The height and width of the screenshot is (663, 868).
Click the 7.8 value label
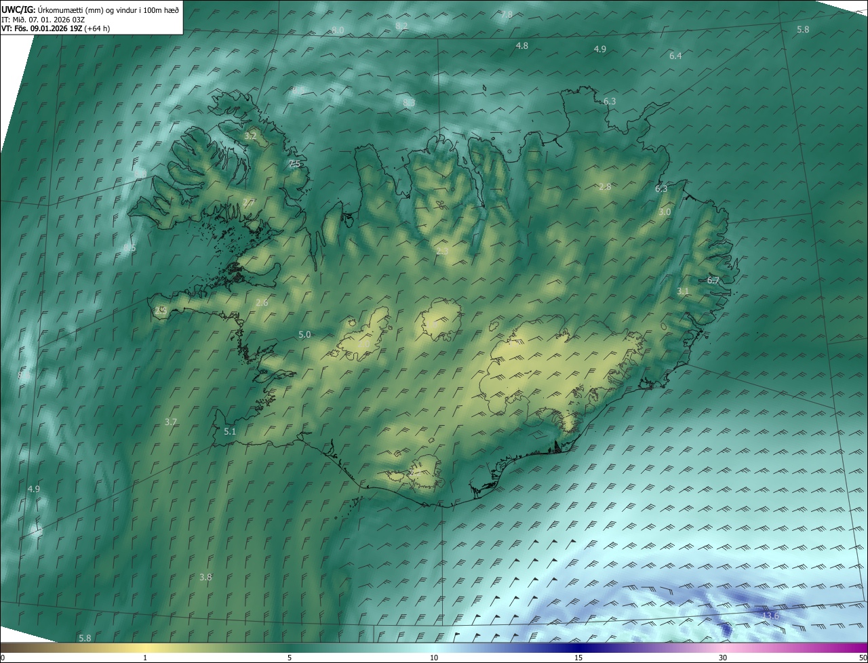(507, 14)
